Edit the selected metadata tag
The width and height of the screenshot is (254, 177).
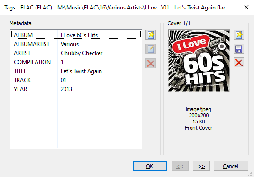(x=151, y=49)
